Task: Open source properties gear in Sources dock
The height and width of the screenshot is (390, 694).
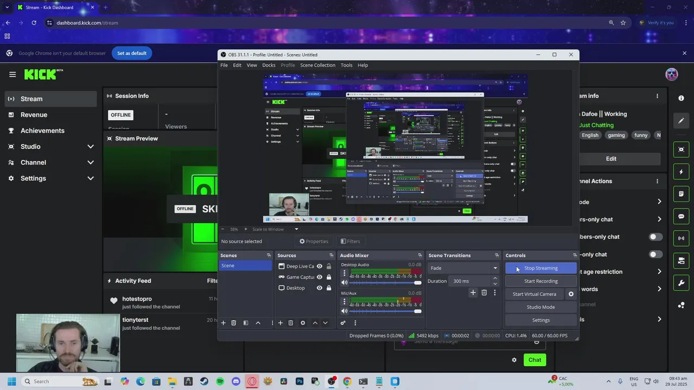Action: [x=303, y=323]
